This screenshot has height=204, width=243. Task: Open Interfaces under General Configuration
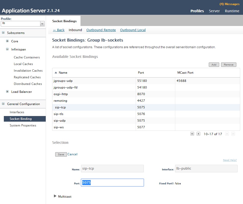[x=17, y=112]
